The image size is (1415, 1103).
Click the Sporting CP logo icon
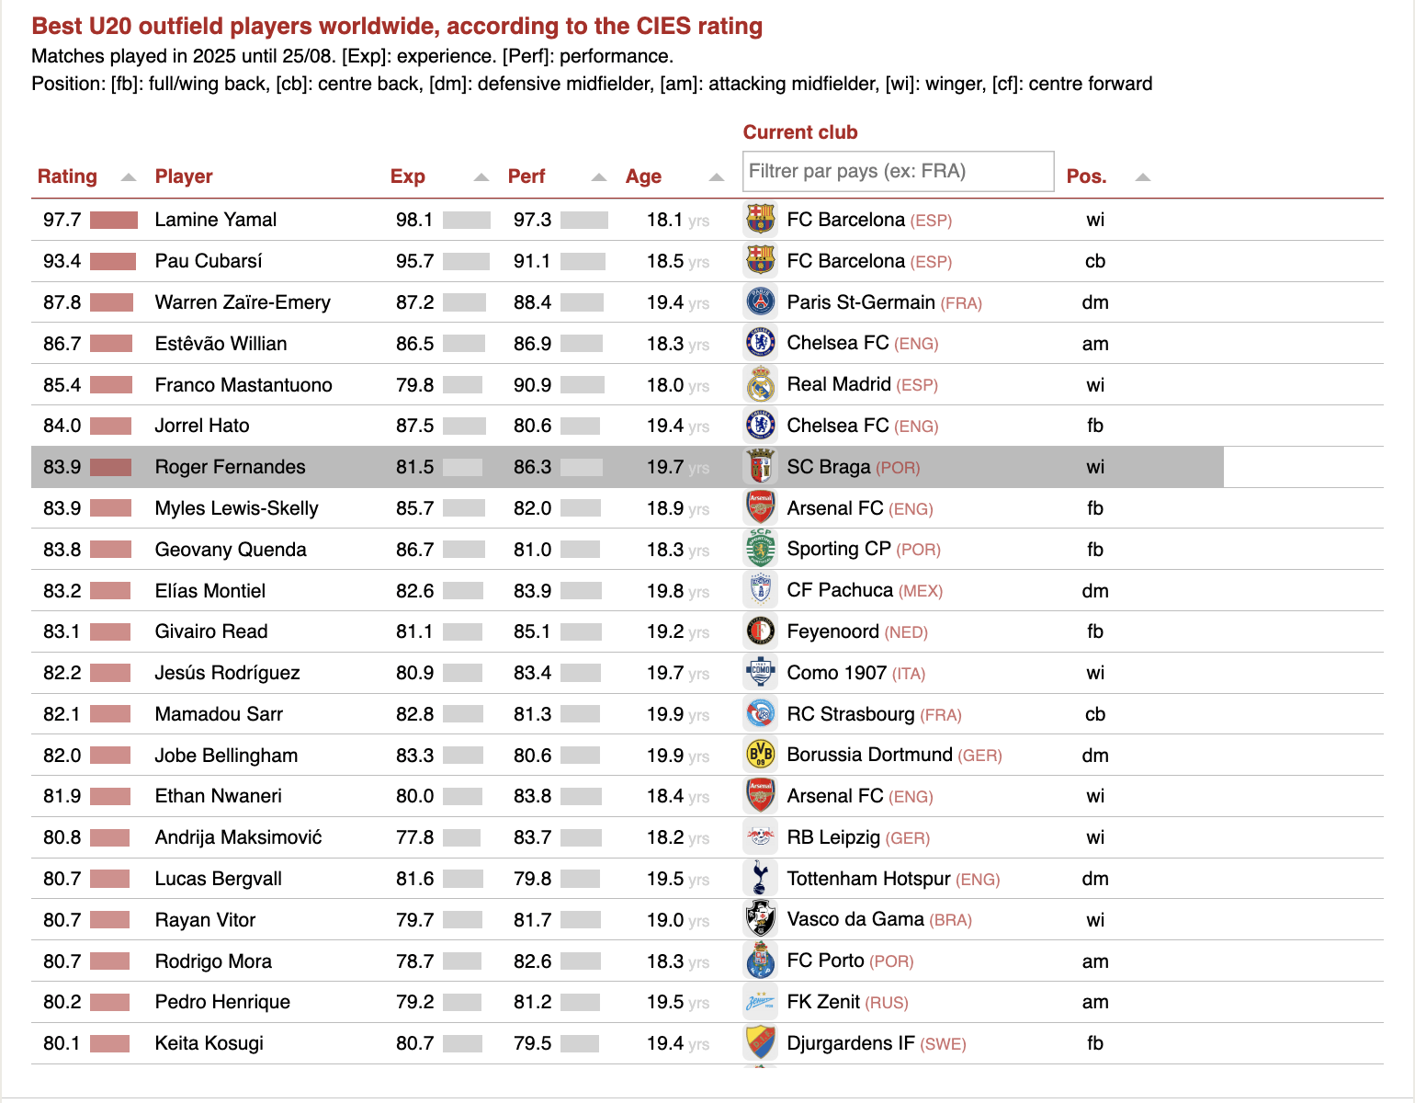click(761, 549)
